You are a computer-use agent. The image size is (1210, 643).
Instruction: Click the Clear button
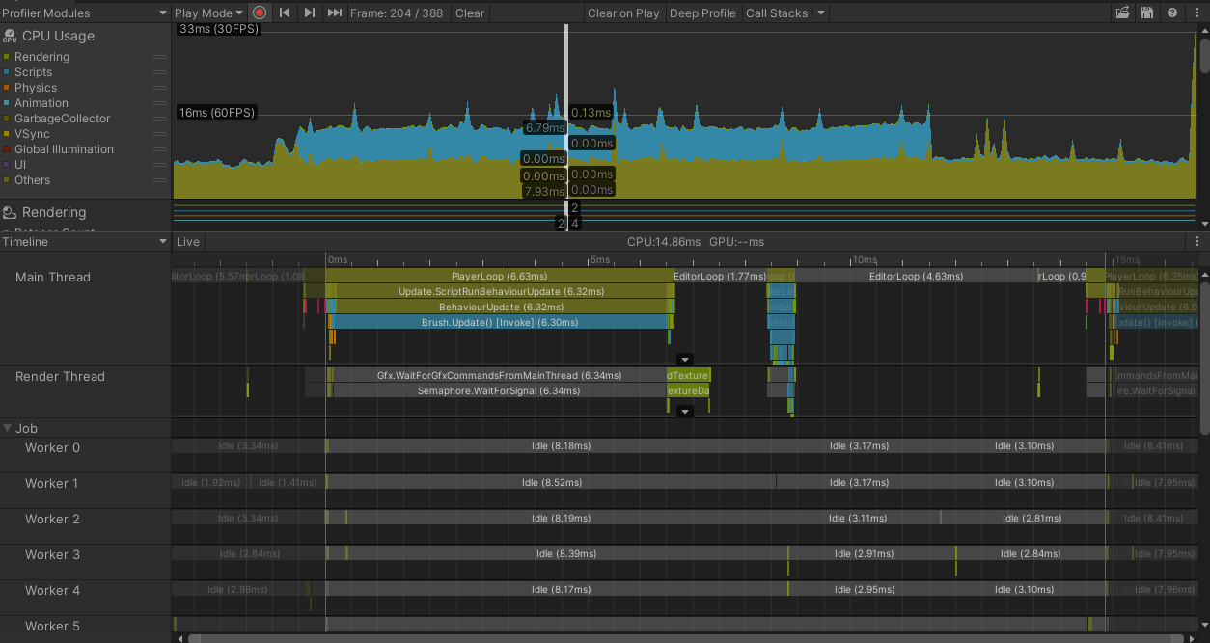[x=470, y=13]
